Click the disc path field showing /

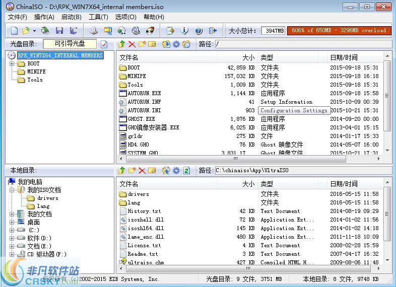click(x=303, y=44)
